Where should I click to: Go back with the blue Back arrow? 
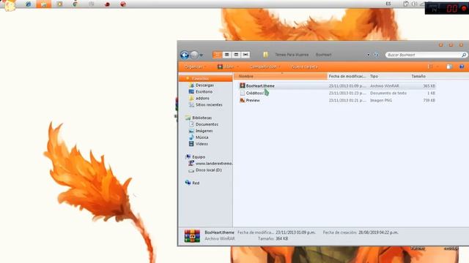pos(185,55)
